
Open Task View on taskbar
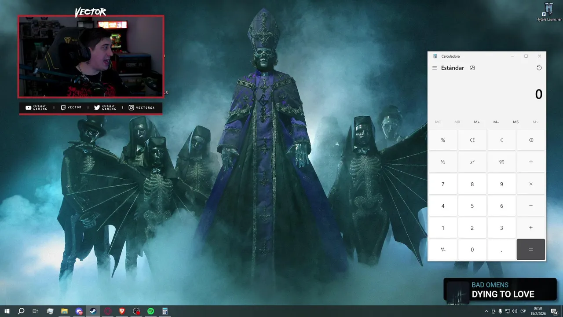(35, 311)
